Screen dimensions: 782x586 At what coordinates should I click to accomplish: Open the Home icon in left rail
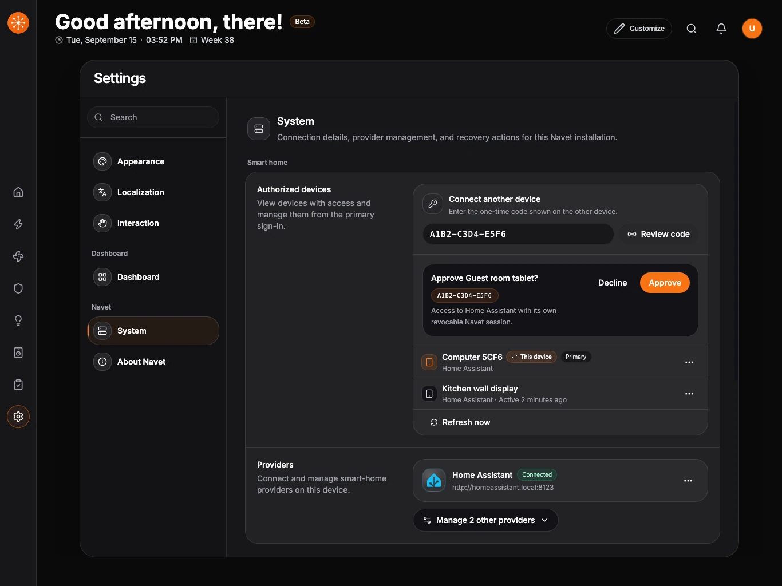[18, 192]
